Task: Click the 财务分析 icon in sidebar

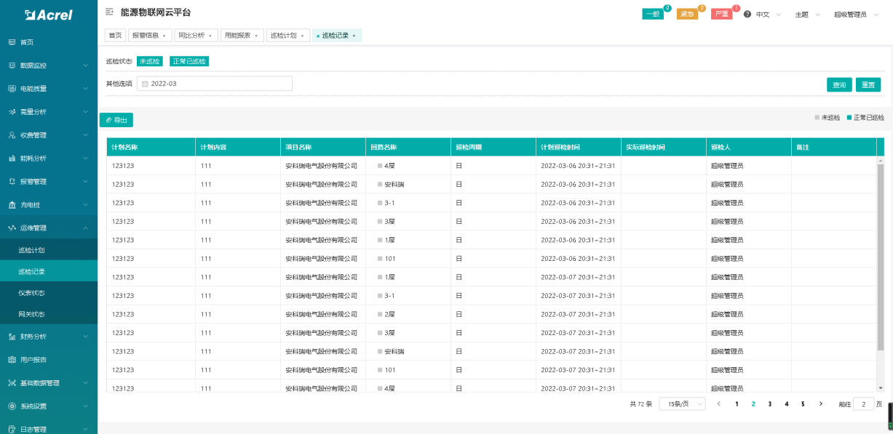Action: pos(12,337)
